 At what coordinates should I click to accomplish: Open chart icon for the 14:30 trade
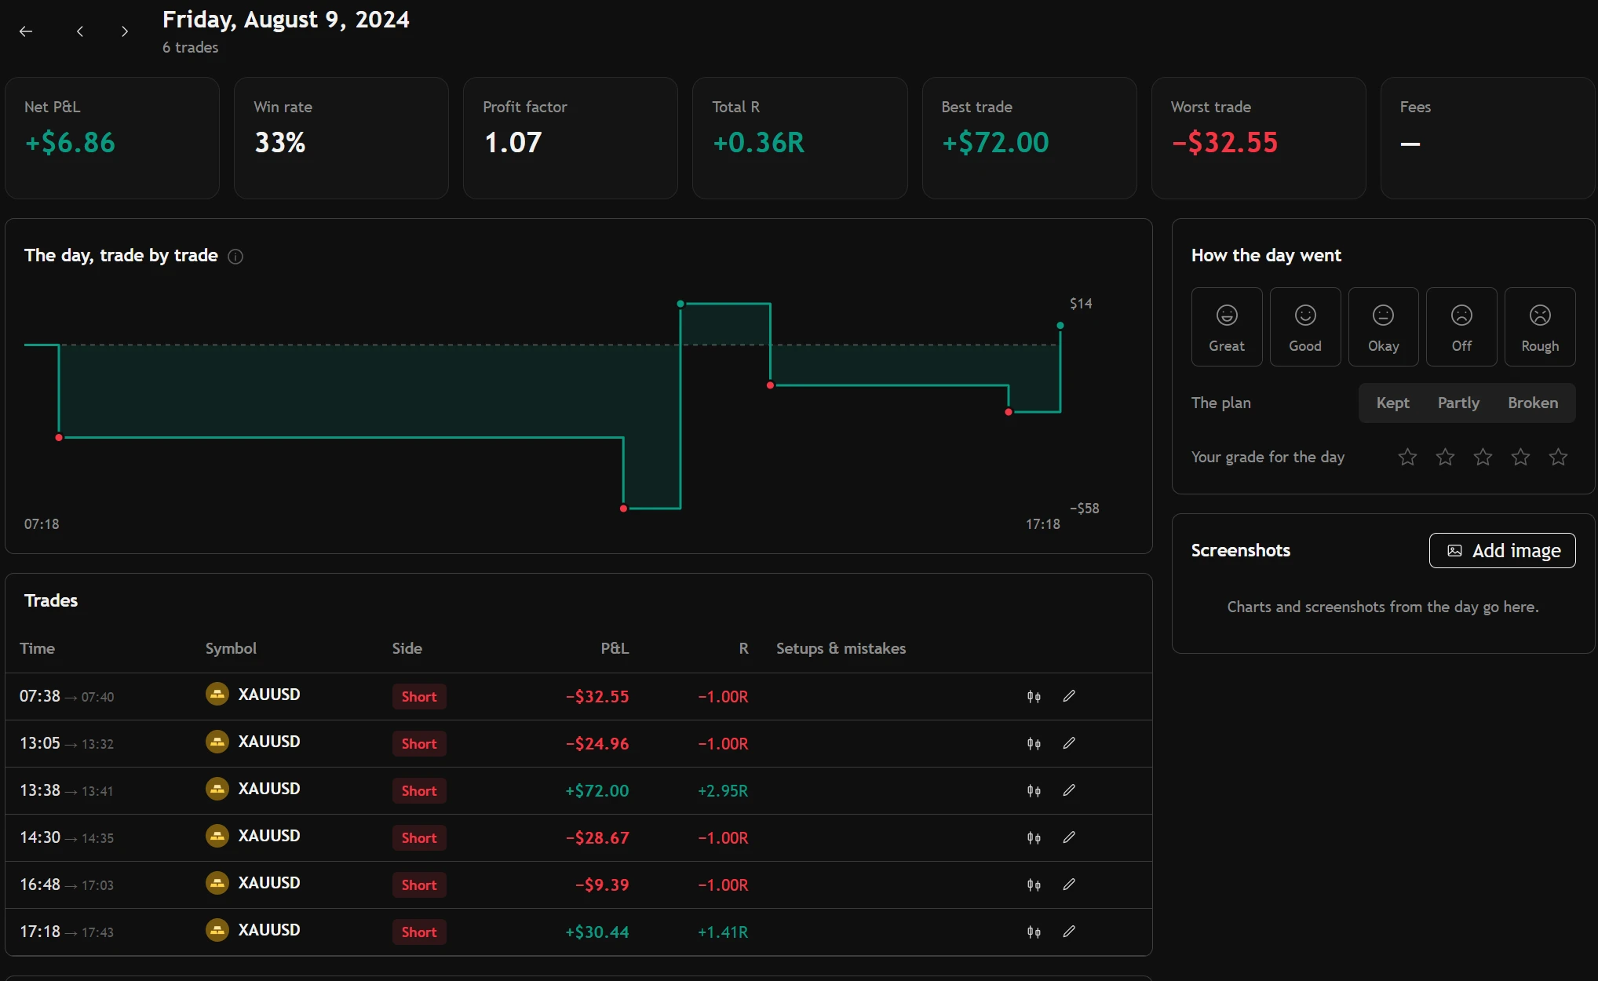click(1034, 837)
